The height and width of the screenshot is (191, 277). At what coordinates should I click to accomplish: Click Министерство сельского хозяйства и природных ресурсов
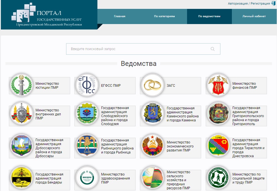click(x=178, y=180)
